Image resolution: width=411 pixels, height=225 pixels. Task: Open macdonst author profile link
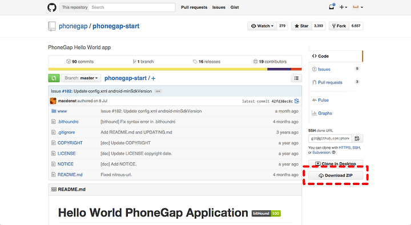(67, 101)
